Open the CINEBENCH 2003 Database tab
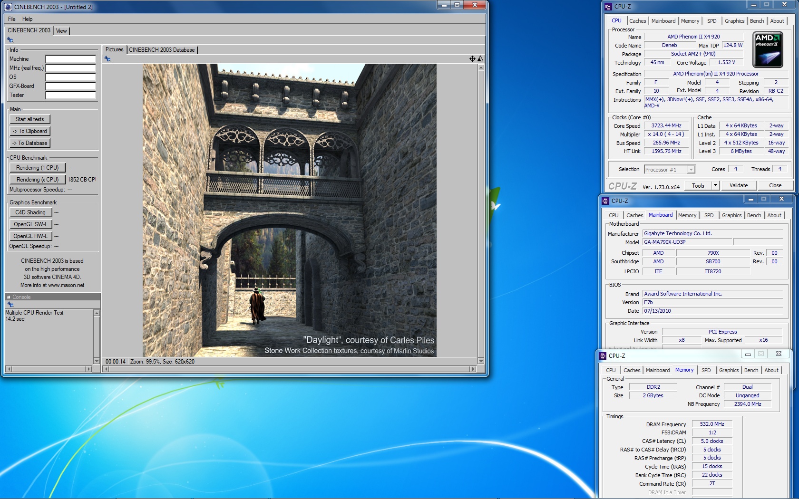 point(162,50)
